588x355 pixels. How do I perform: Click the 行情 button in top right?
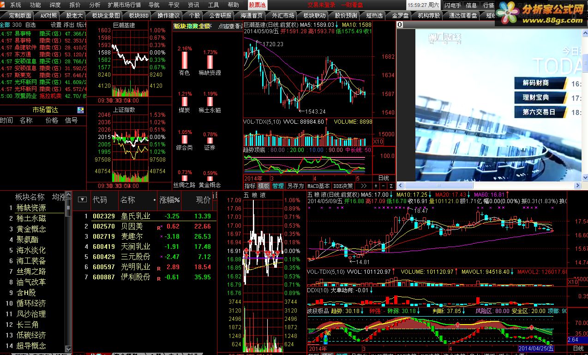pyautogui.click(x=488, y=5)
